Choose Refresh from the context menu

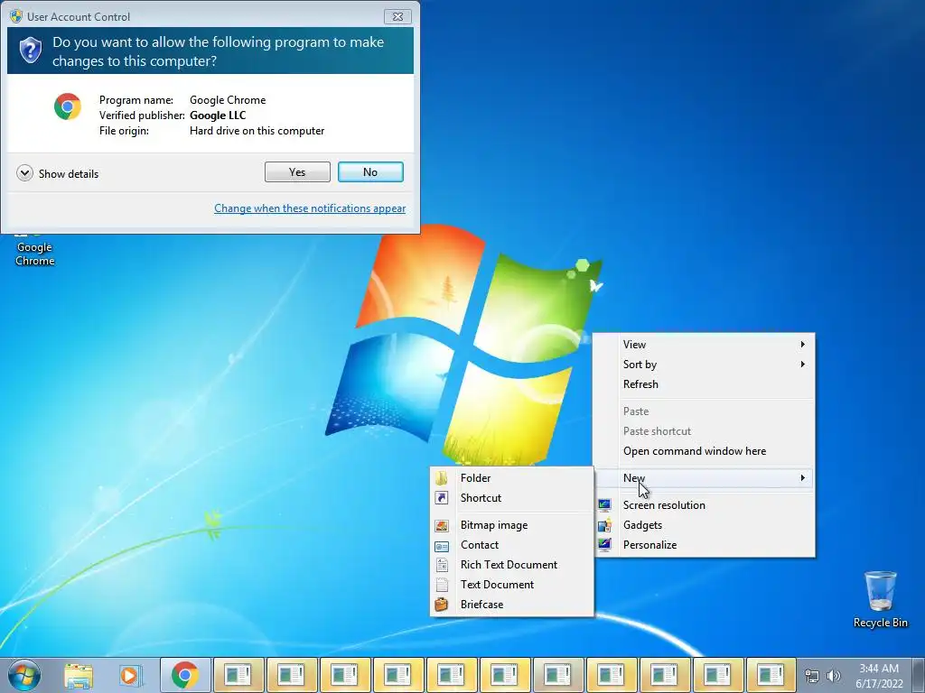tap(704, 384)
